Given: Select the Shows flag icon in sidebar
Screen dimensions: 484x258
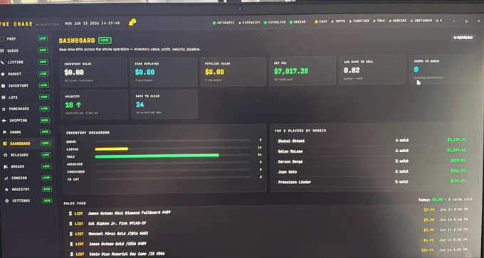Looking at the screenshot, I should tap(4, 132).
